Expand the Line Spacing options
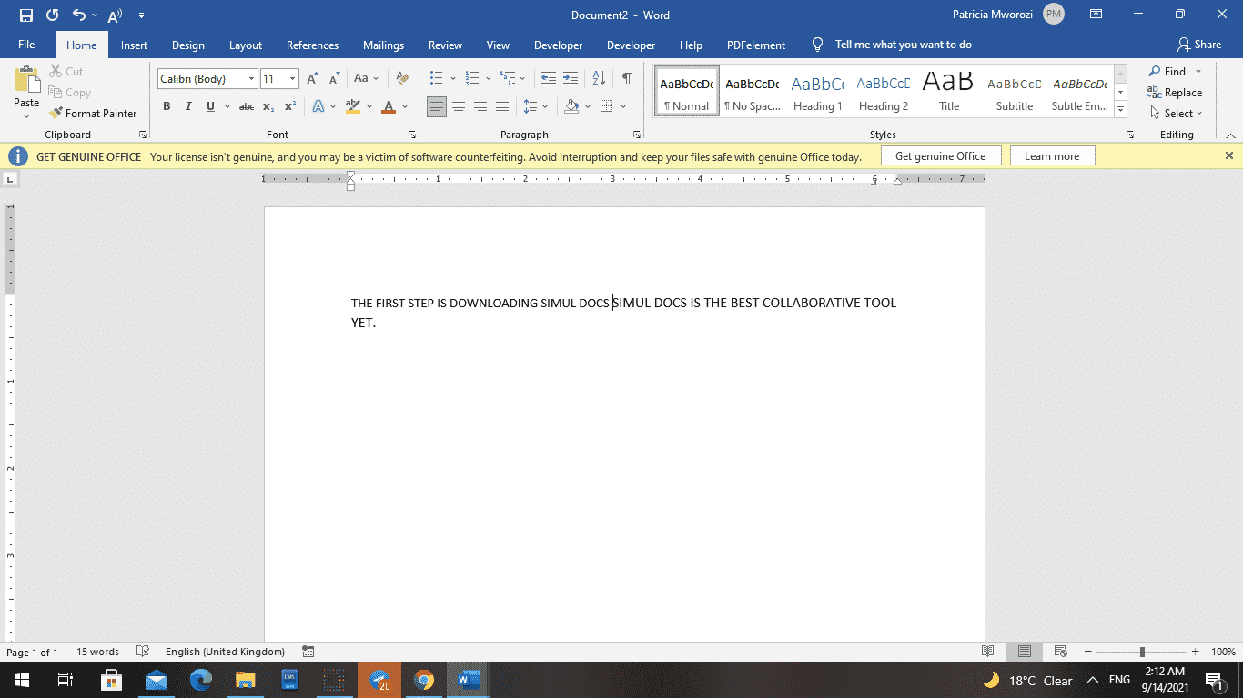 click(544, 106)
